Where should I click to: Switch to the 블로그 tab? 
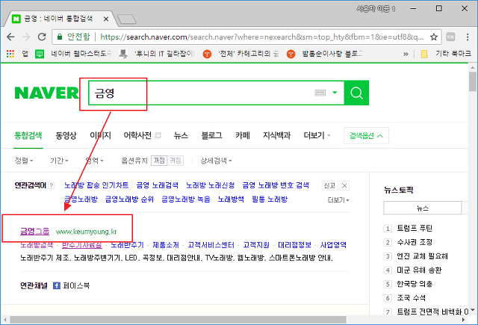pos(211,135)
